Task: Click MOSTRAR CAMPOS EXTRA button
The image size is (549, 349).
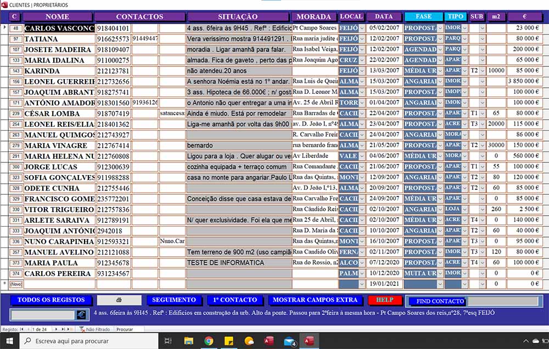Action: [315, 300]
